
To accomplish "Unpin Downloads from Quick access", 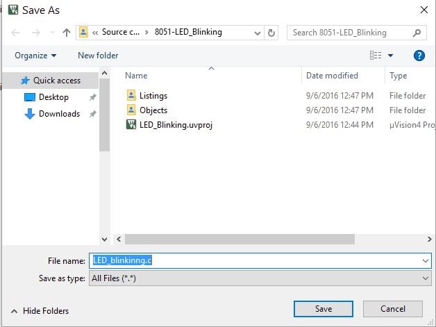I will pos(92,115).
